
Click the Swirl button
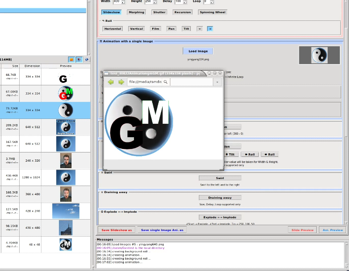coord(220,178)
